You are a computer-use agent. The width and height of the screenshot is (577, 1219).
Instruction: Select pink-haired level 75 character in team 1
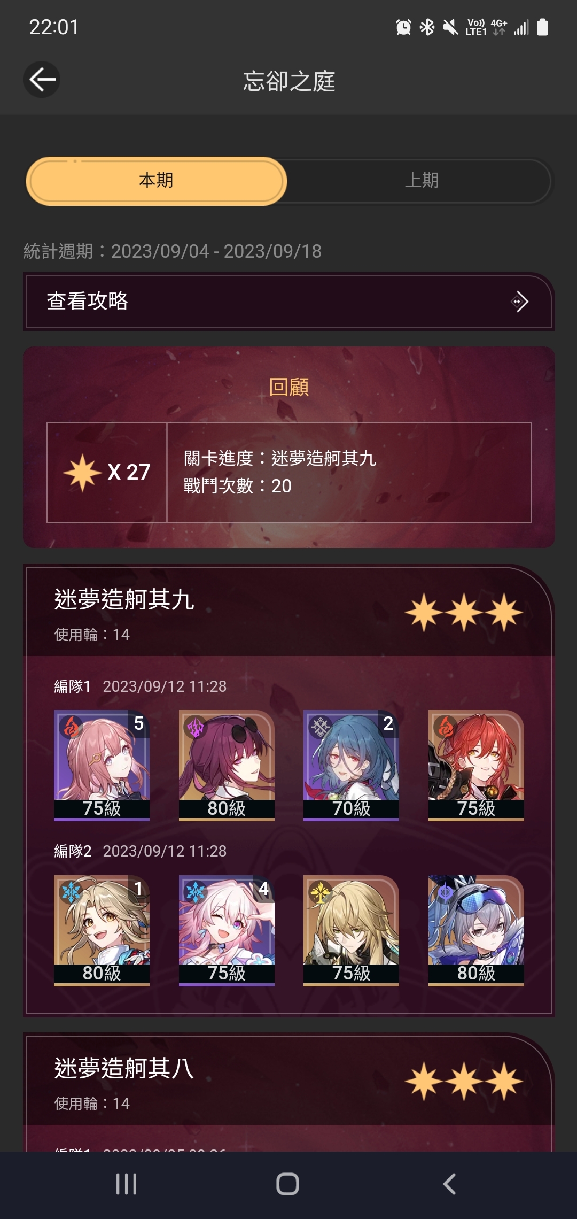coord(102,765)
